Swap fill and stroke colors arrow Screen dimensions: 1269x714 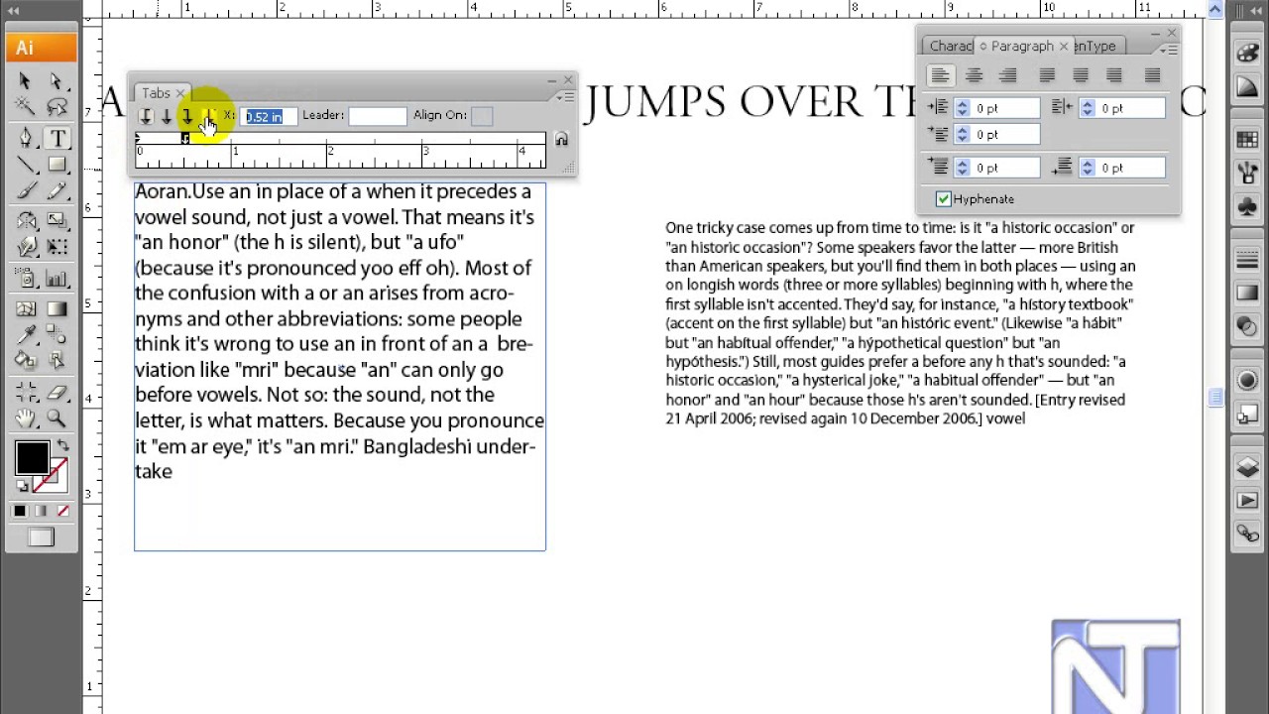pos(62,445)
